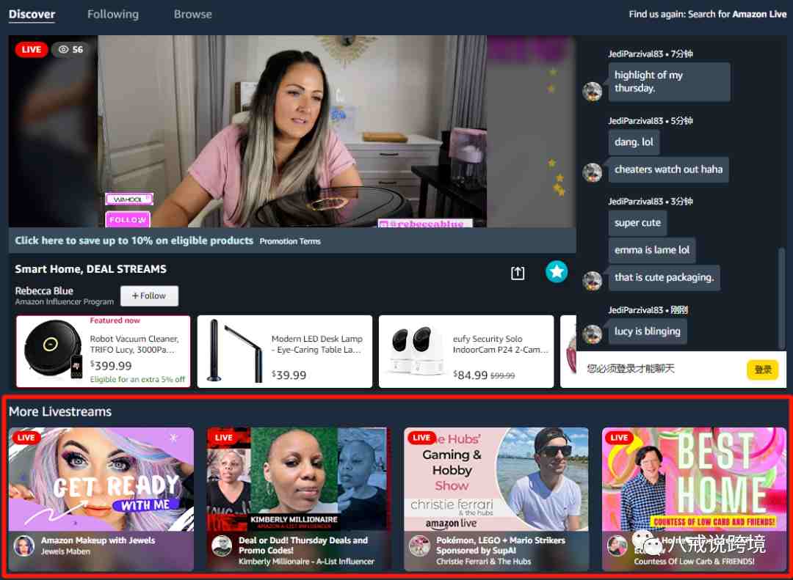Image resolution: width=793 pixels, height=580 pixels.
Task: Open Jewels Maben's profile avatar
Action: pyautogui.click(x=23, y=546)
